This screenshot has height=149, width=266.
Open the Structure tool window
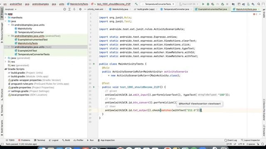point(2,94)
